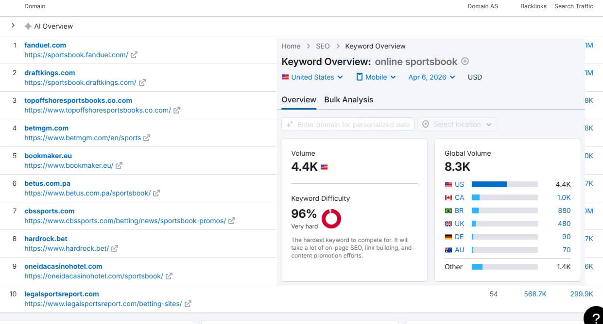Click the external link icon beside the bookmaker.eu URL
The width and height of the screenshot is (603, 324).
119,166
